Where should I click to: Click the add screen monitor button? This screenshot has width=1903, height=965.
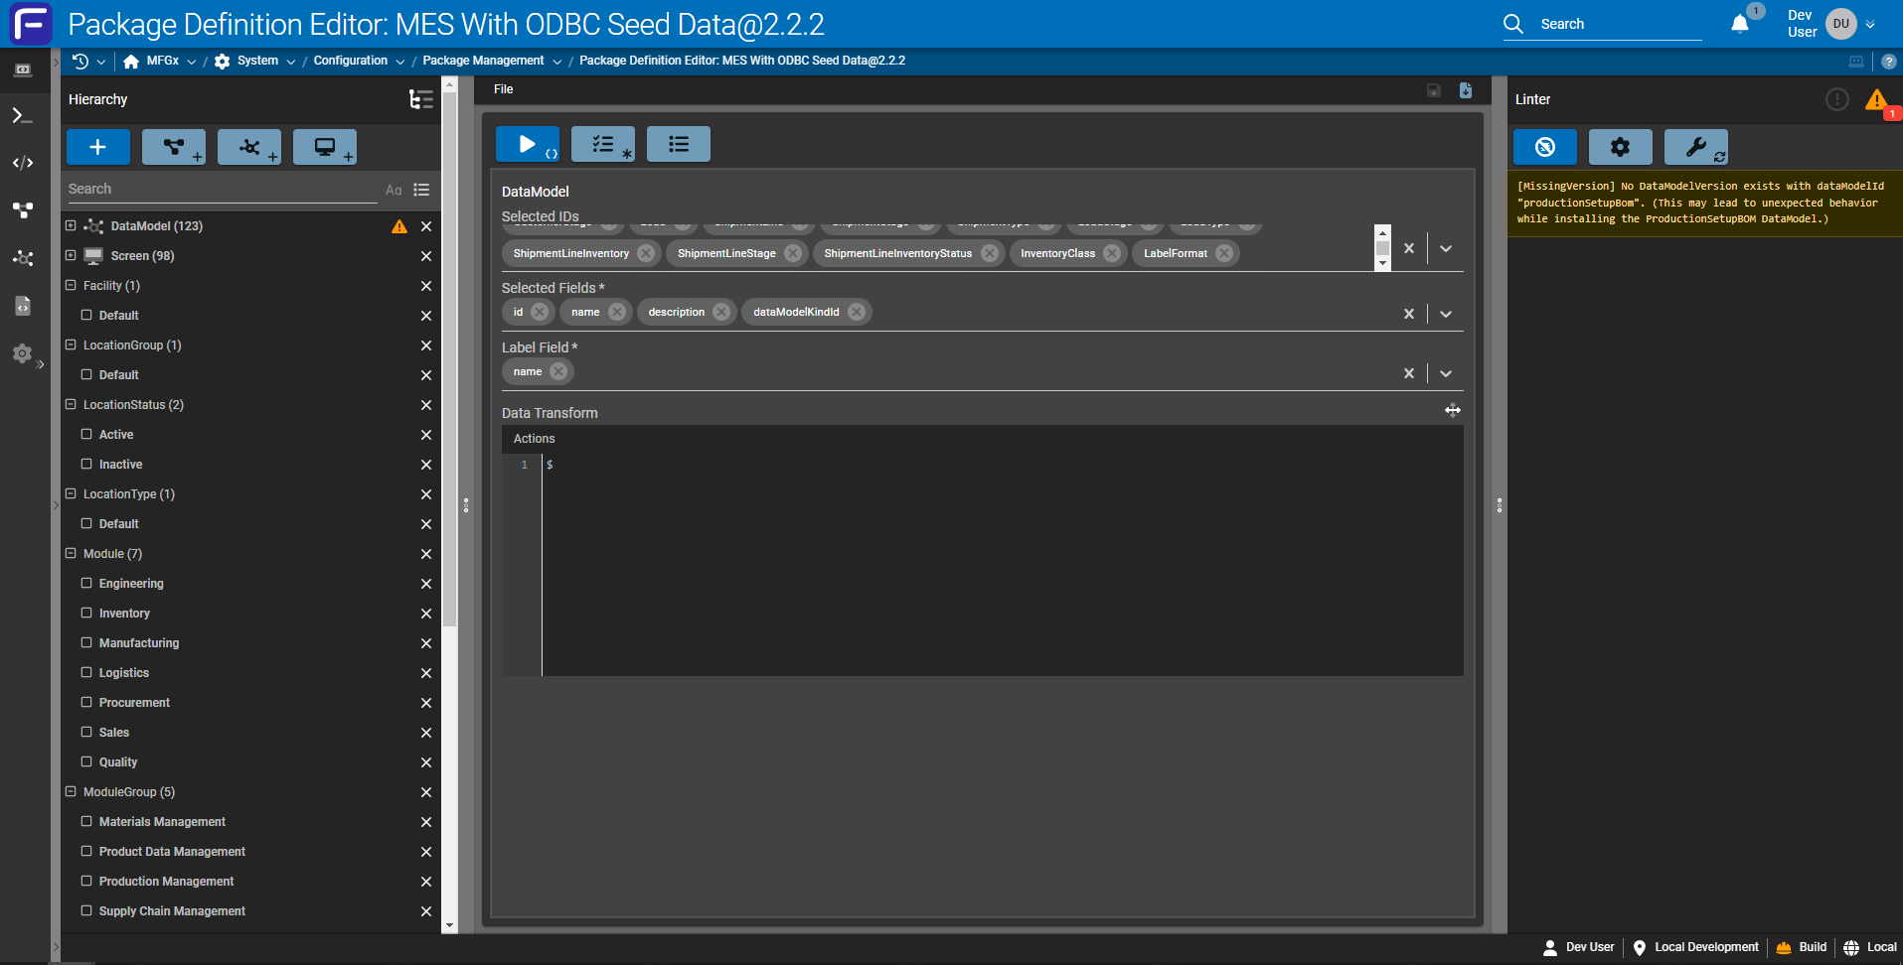click(325, 147)
